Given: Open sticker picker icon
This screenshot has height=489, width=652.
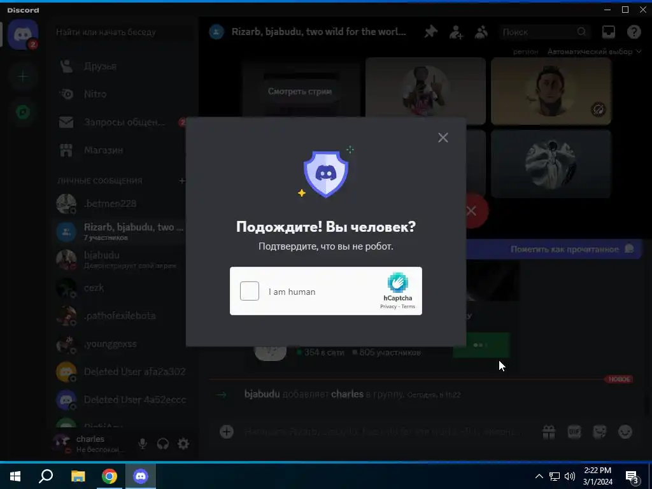Looking at the screenshot, I should pos(600,432).
